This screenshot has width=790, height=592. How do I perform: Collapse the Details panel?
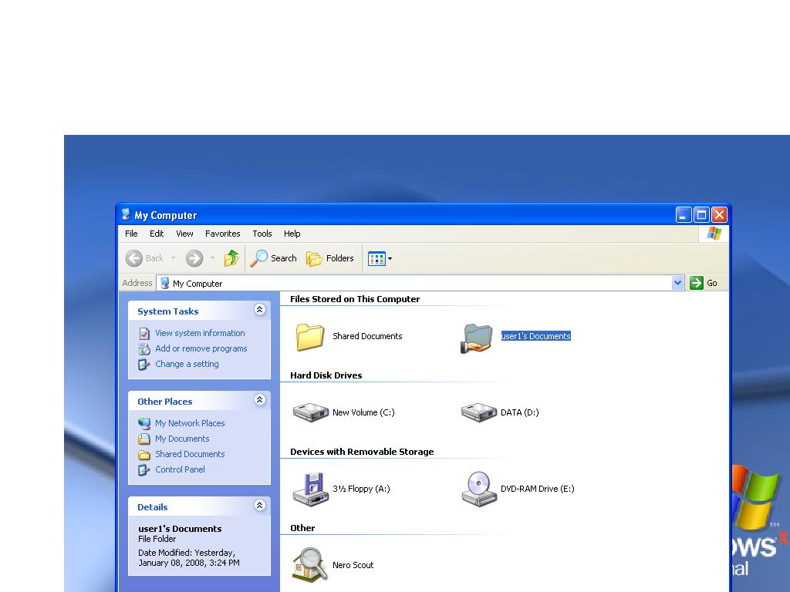click(x=259, y=506)
